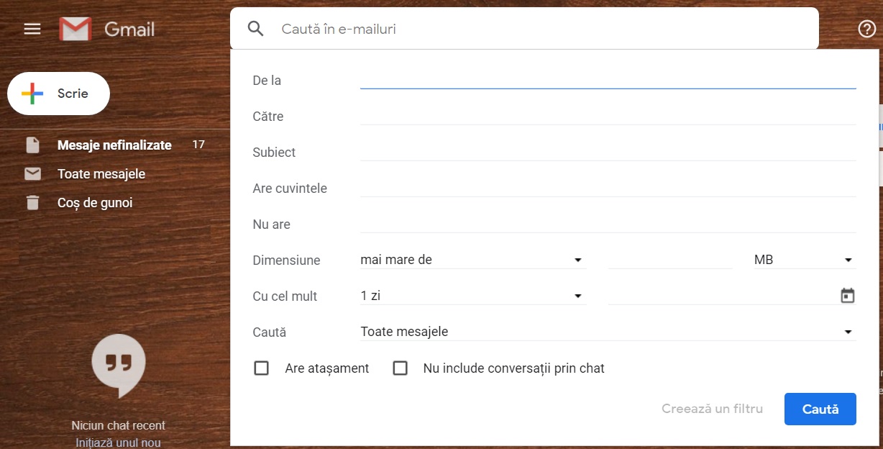Expand the mai mare de dropdown
This screenshot has height=449, width=883.
tap(473, 260)
